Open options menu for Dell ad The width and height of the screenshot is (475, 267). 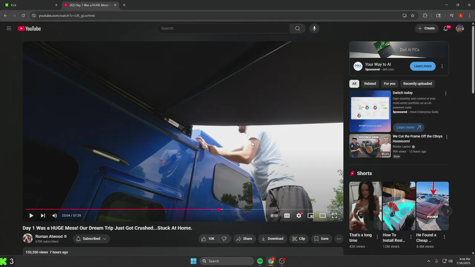442,66
